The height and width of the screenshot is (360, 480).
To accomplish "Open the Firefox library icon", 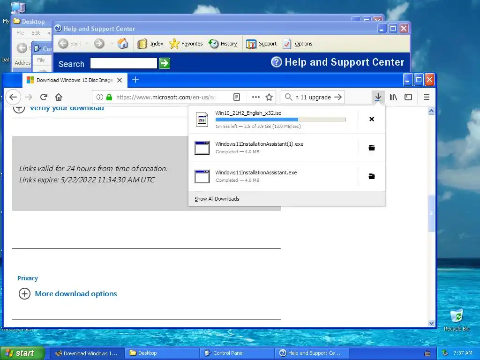I will pyautogui.click(x=393, y=97).
